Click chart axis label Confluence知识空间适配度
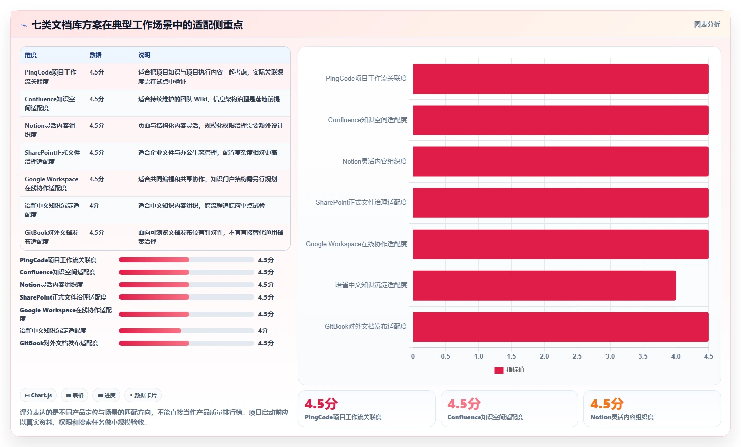 (x=367, y=120)
